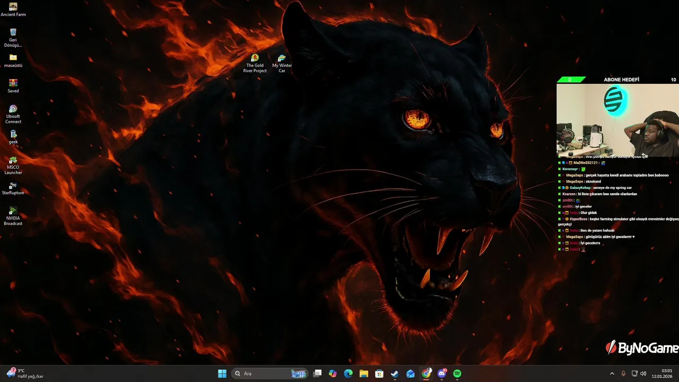Open Microsoft Store from the taskbar

379,374
